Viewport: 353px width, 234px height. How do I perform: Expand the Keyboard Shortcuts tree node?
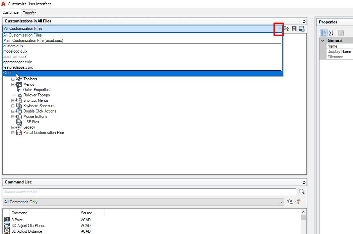[x=12, y=106]
